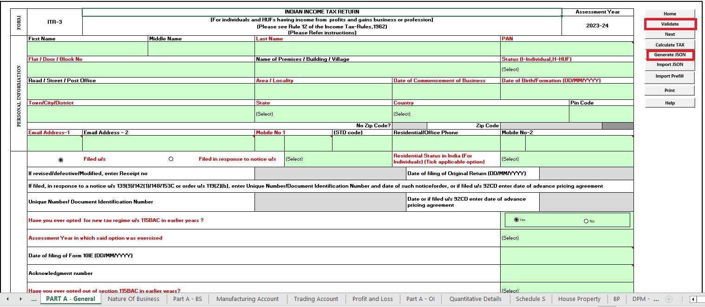Add a new sheet with the plus icon
This screenshot has height=307, width=705.
[669, 299]
